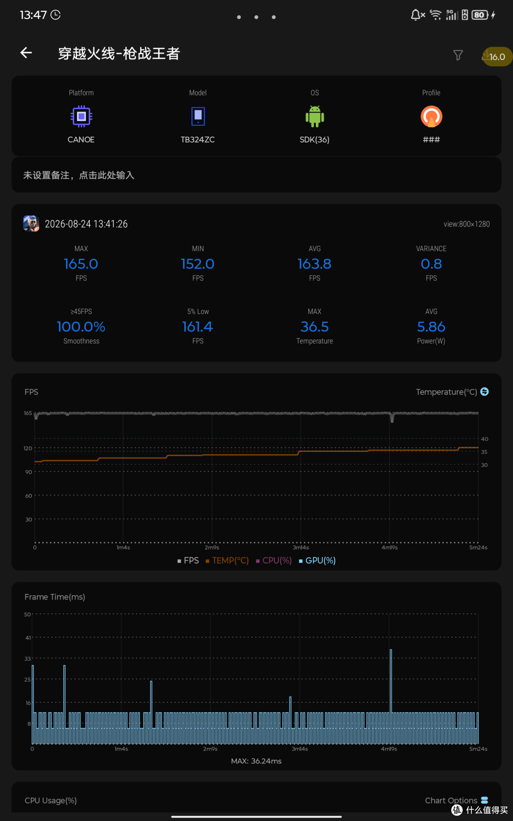Tap the battery 80 indicator
This screenshot has width=513, height=821.
[480, 15]
